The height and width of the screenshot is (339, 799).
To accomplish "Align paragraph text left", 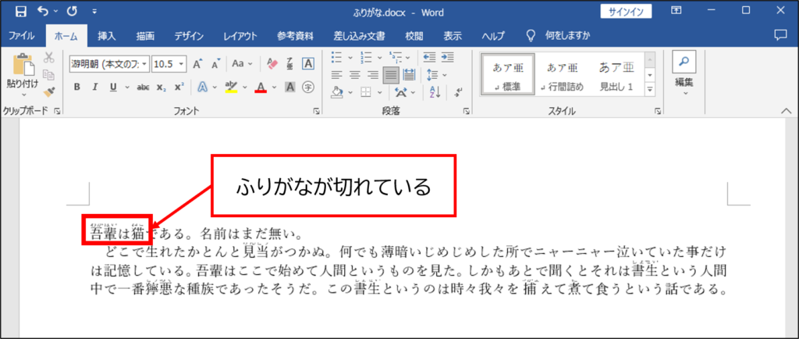I will point(336,75).
